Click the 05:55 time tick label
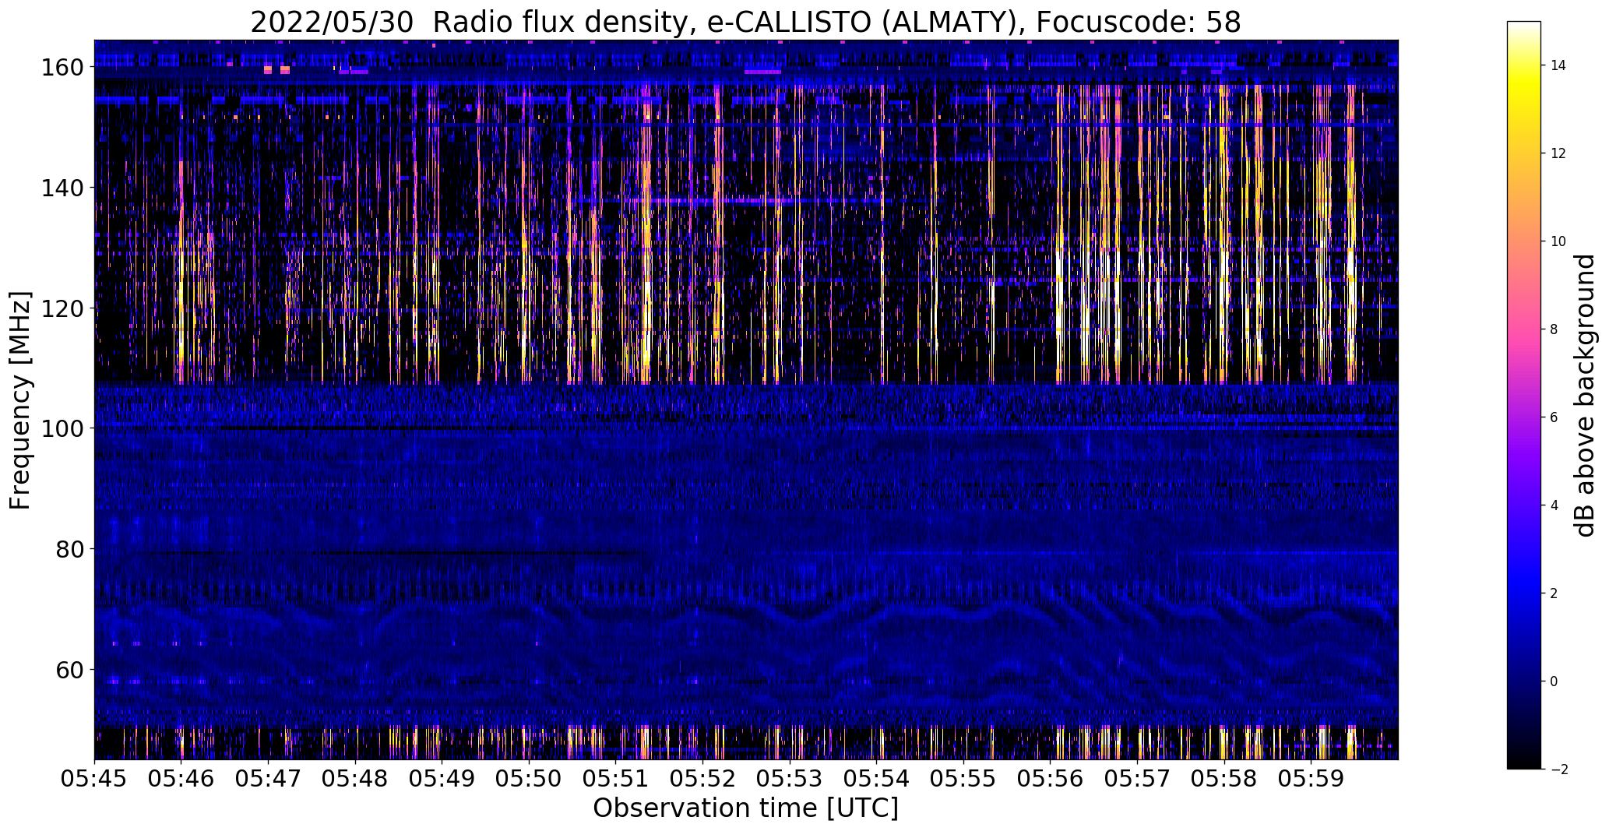Screen dimensions: 1609x831 click(x=964, y=778)
